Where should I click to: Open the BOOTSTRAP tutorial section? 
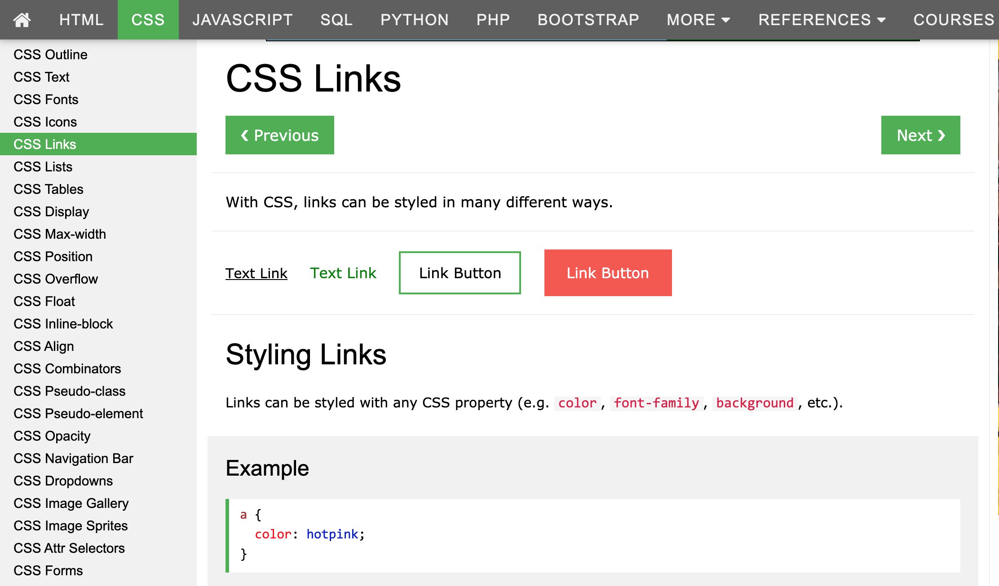tap(588, 20)
